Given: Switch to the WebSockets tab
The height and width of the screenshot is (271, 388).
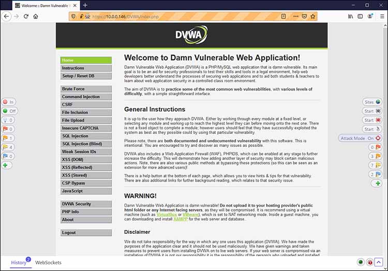Looking at the screenshot, I should [x=48, y=263].
